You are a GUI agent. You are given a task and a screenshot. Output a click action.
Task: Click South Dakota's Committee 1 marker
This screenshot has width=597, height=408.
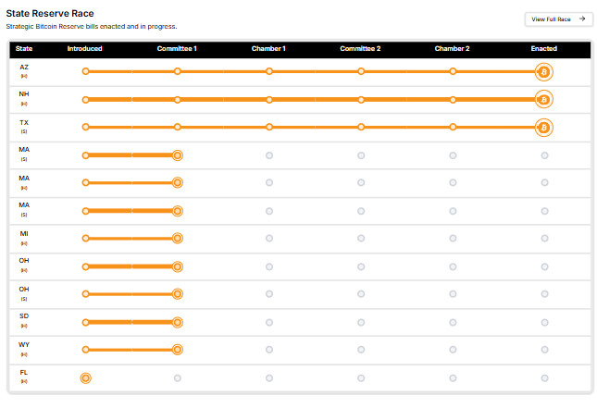(177, 322)
